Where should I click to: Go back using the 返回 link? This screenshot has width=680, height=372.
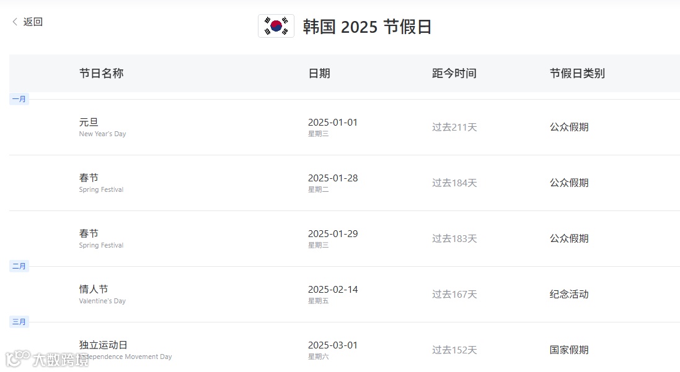click(x=33, y=22)
